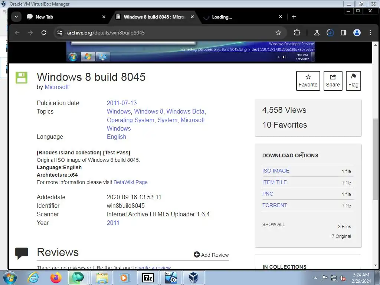This screenshot has width=380, height=285.
Task: Click Add Review plus button
Action: tap(211, 255)
